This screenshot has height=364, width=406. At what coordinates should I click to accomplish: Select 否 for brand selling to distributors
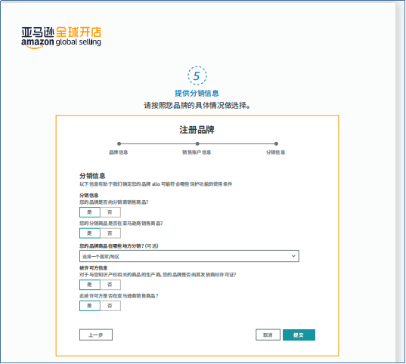click(110, 212)
